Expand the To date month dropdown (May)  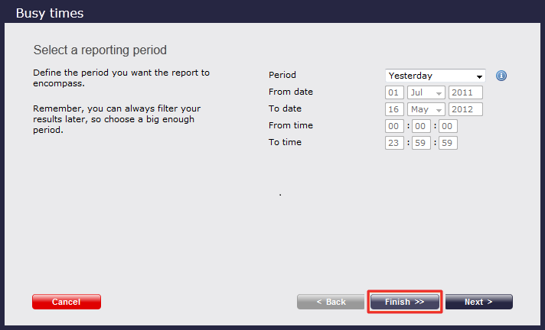click(426, 109)
